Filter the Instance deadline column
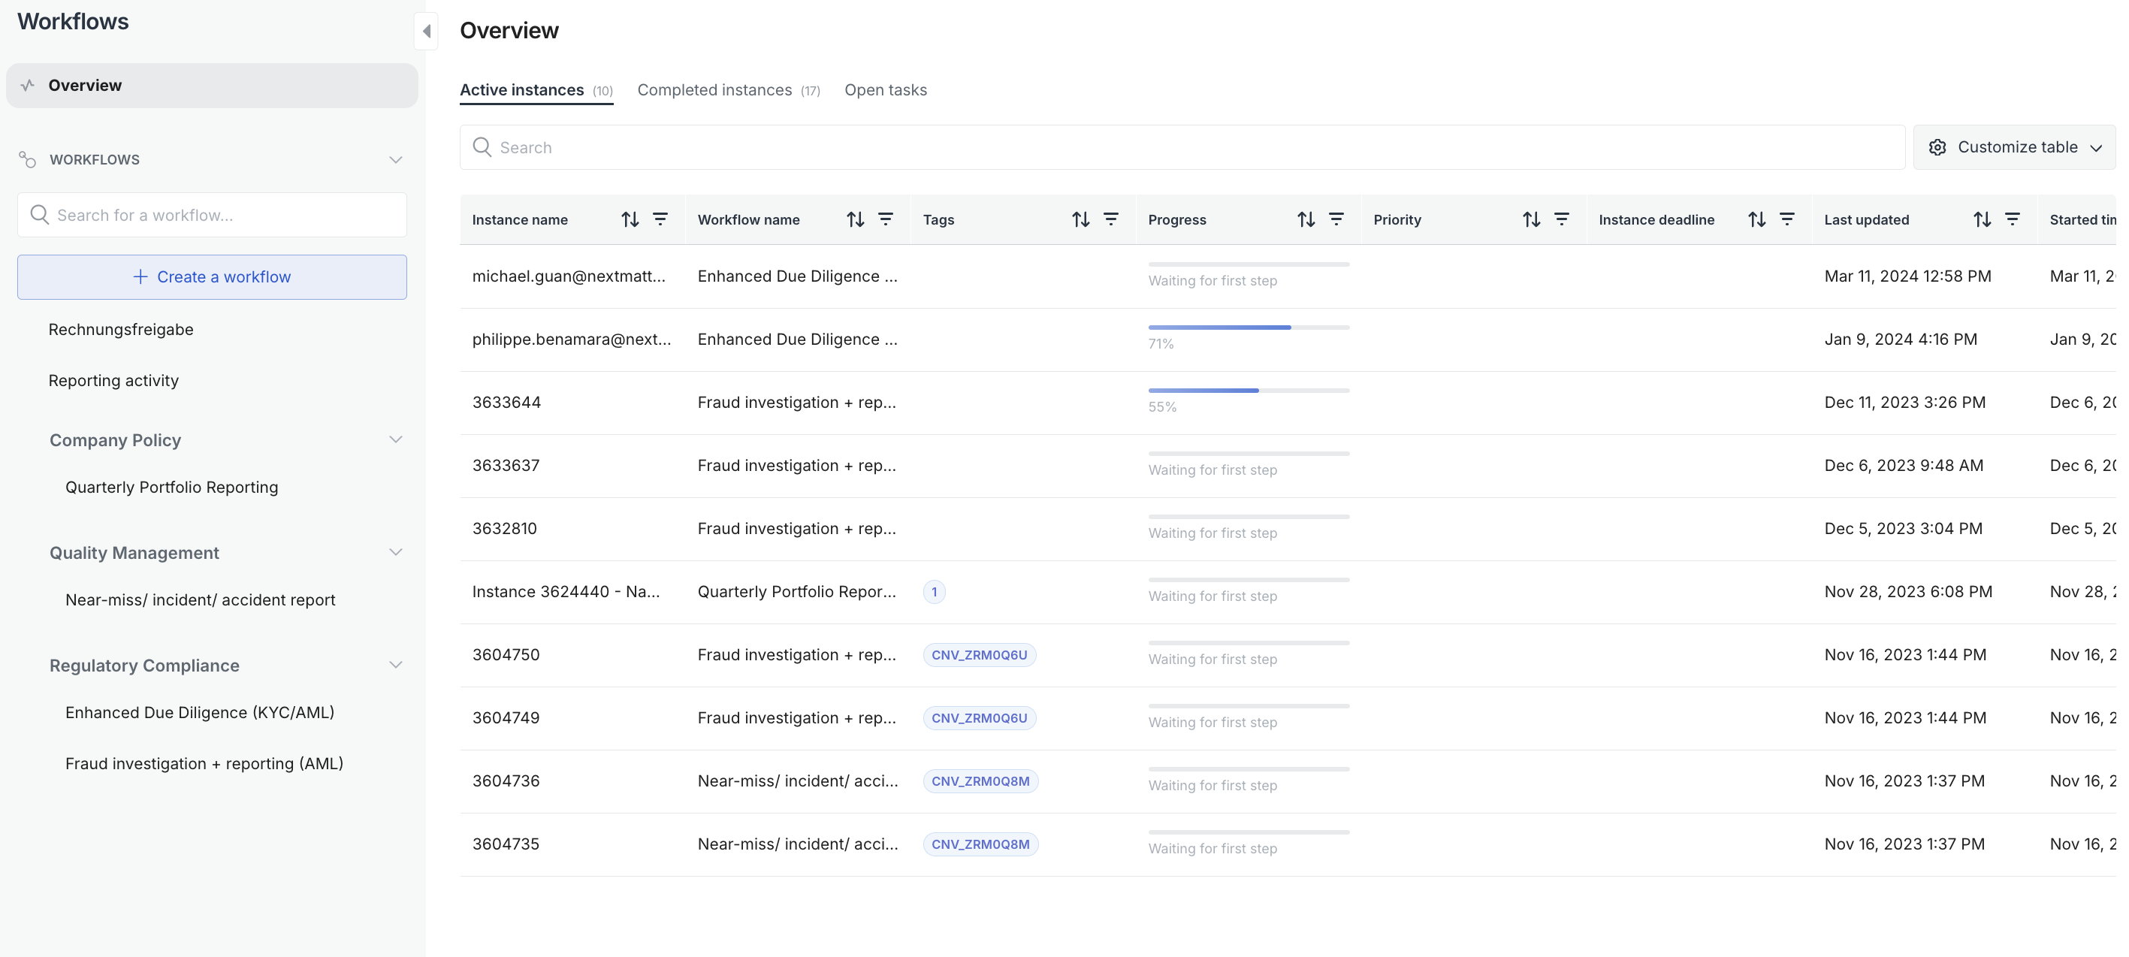Viewport: 2129px width, 957px height. [x=1786, y=219]
